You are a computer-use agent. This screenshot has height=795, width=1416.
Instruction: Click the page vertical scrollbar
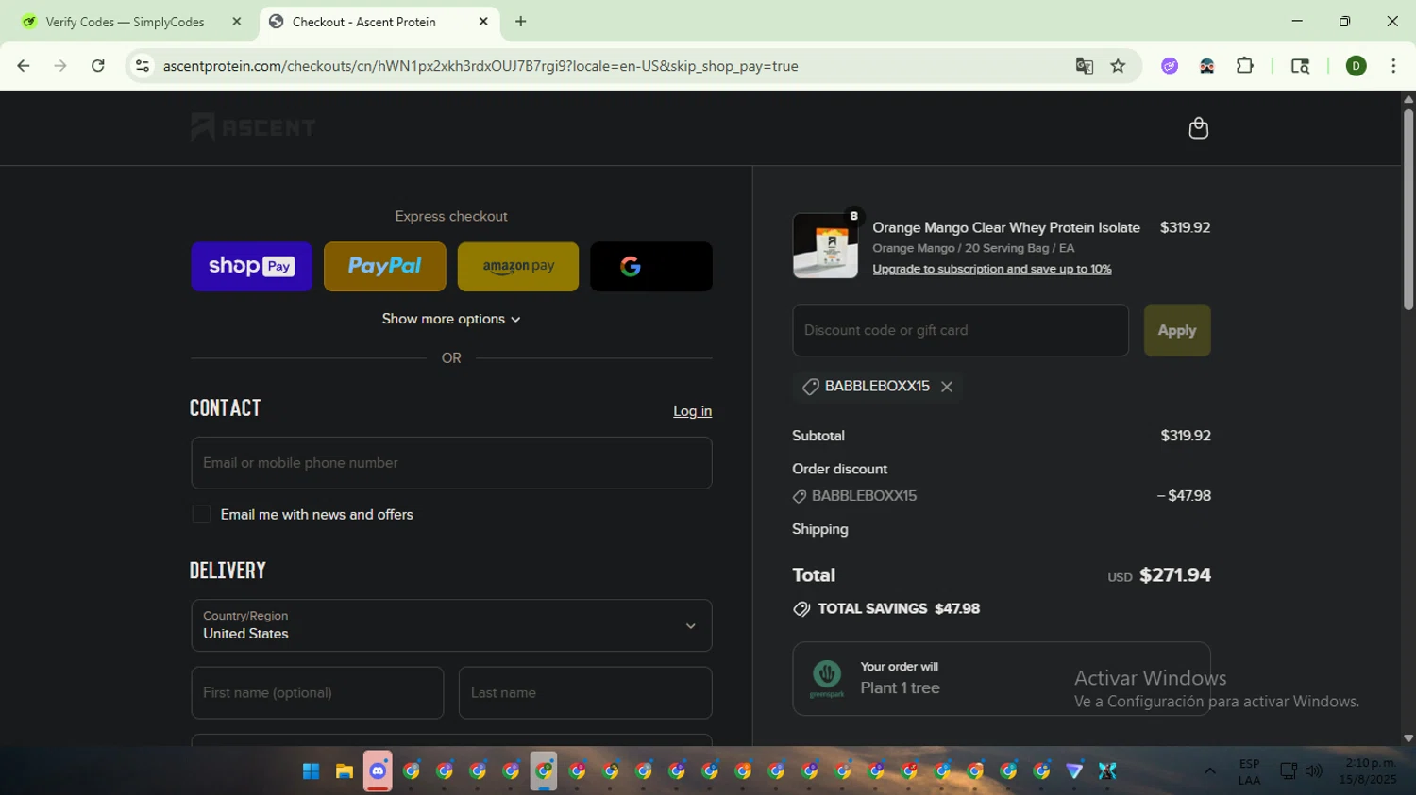click(1408, 209)
